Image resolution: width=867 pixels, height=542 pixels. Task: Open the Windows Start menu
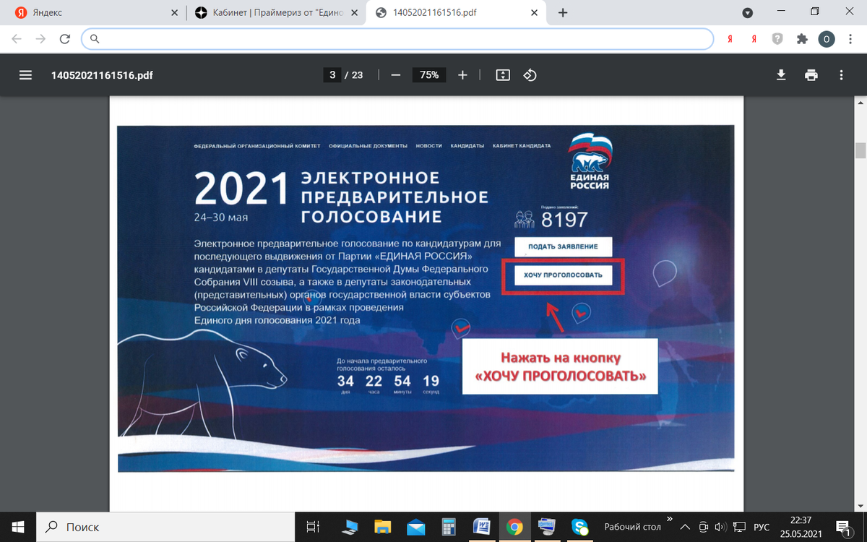pos(17,526)
